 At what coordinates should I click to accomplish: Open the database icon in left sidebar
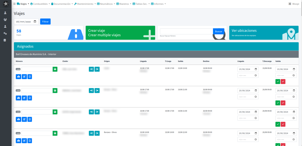click(x=5, y=40)
